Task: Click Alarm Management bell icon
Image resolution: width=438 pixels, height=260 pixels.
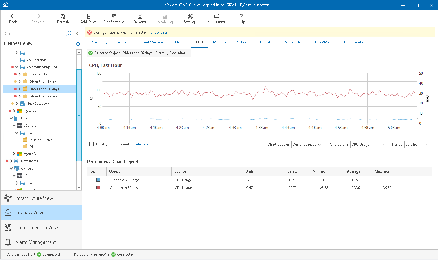Action: 8,242
